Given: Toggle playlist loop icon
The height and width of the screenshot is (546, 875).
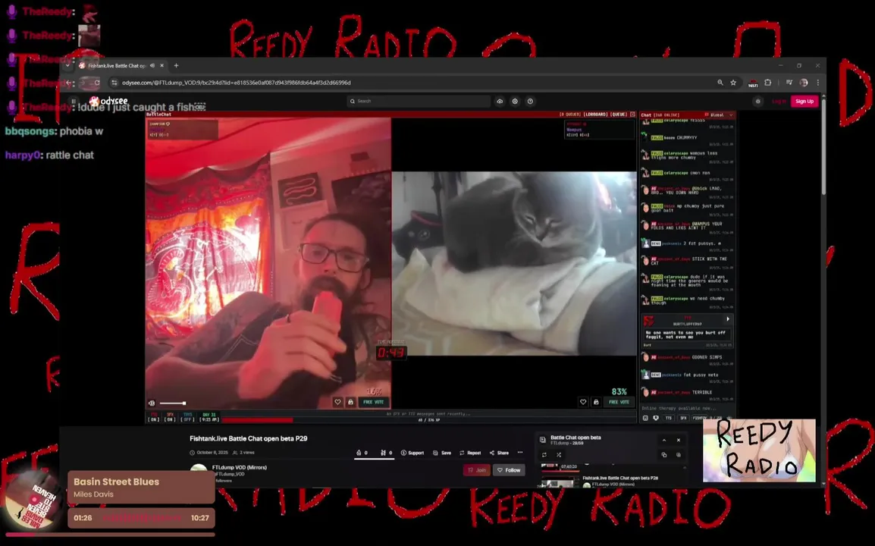Looking at the screenshot, I should [x=544, y=455].
